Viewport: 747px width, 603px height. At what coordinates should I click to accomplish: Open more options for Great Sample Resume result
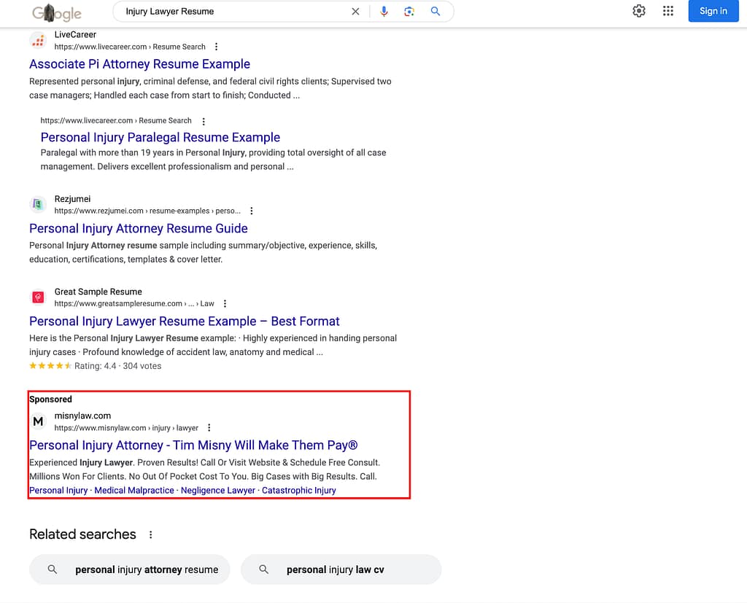(225, 304)
